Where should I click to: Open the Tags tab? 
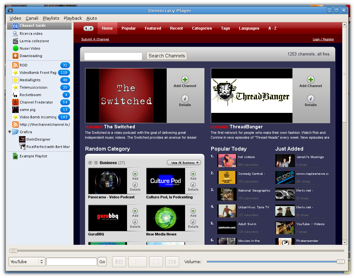click(225, 28)
